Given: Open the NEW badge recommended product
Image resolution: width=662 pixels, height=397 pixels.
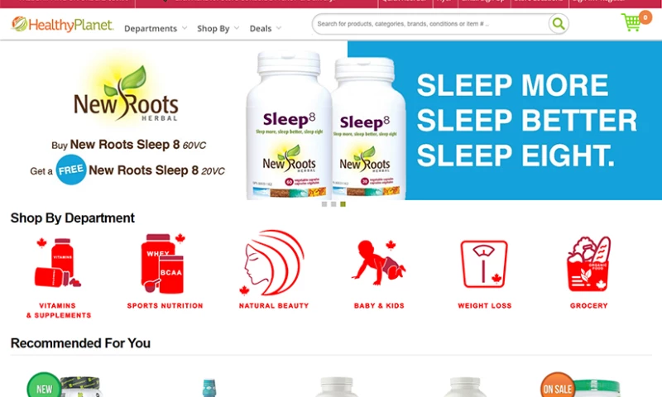Looking at the screenshot, I should coord(65,385).
